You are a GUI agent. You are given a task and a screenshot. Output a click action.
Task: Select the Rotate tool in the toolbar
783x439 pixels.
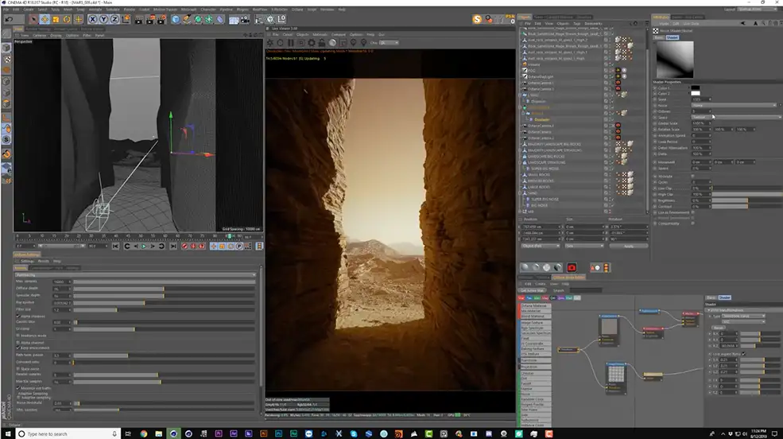pyautogui.click(x=67, y=19)
